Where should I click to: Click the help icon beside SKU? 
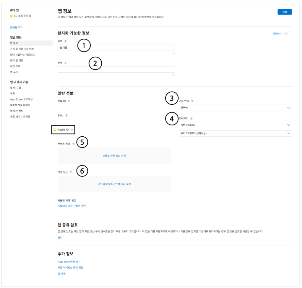(66, 115)
